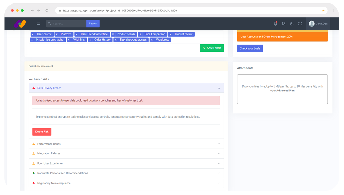The width and height of the screenshot is (344, 195).
Task: Remove the User-Friendly interface label
Action: pos(76,34)
